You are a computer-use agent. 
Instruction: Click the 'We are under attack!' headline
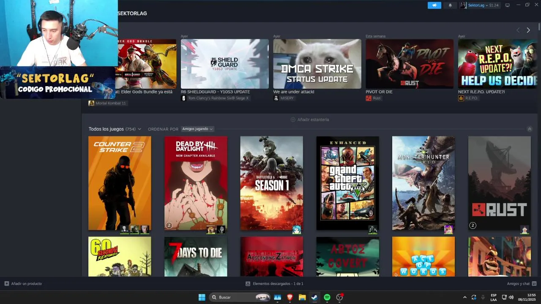click(294, 92)
